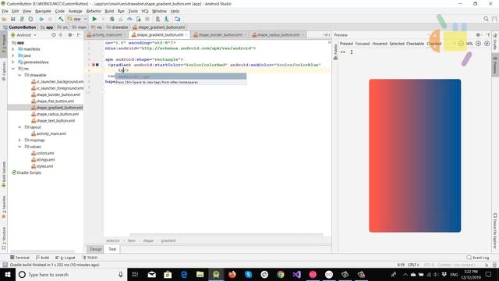Viewport: 499px width, 281px height.
Task: Click the Make Project hammer icon
Action: click(x=61, y=19)
